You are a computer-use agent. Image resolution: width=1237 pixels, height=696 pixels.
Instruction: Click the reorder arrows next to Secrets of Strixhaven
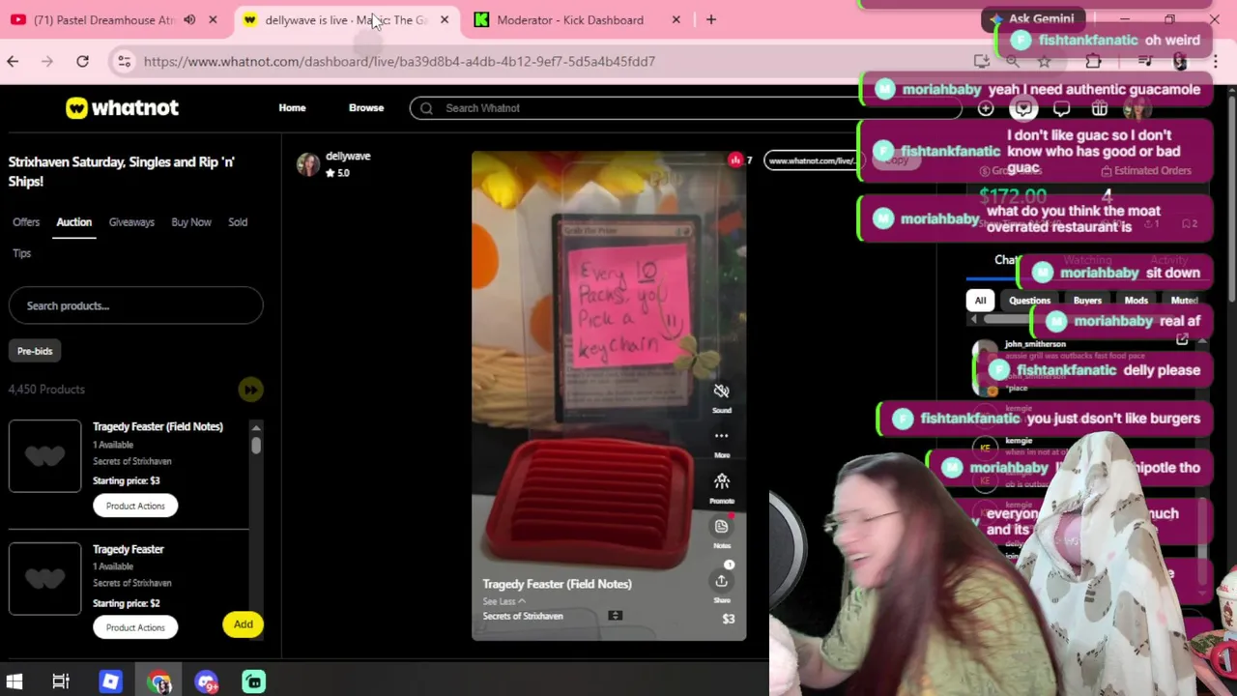[x=615, y=616]
